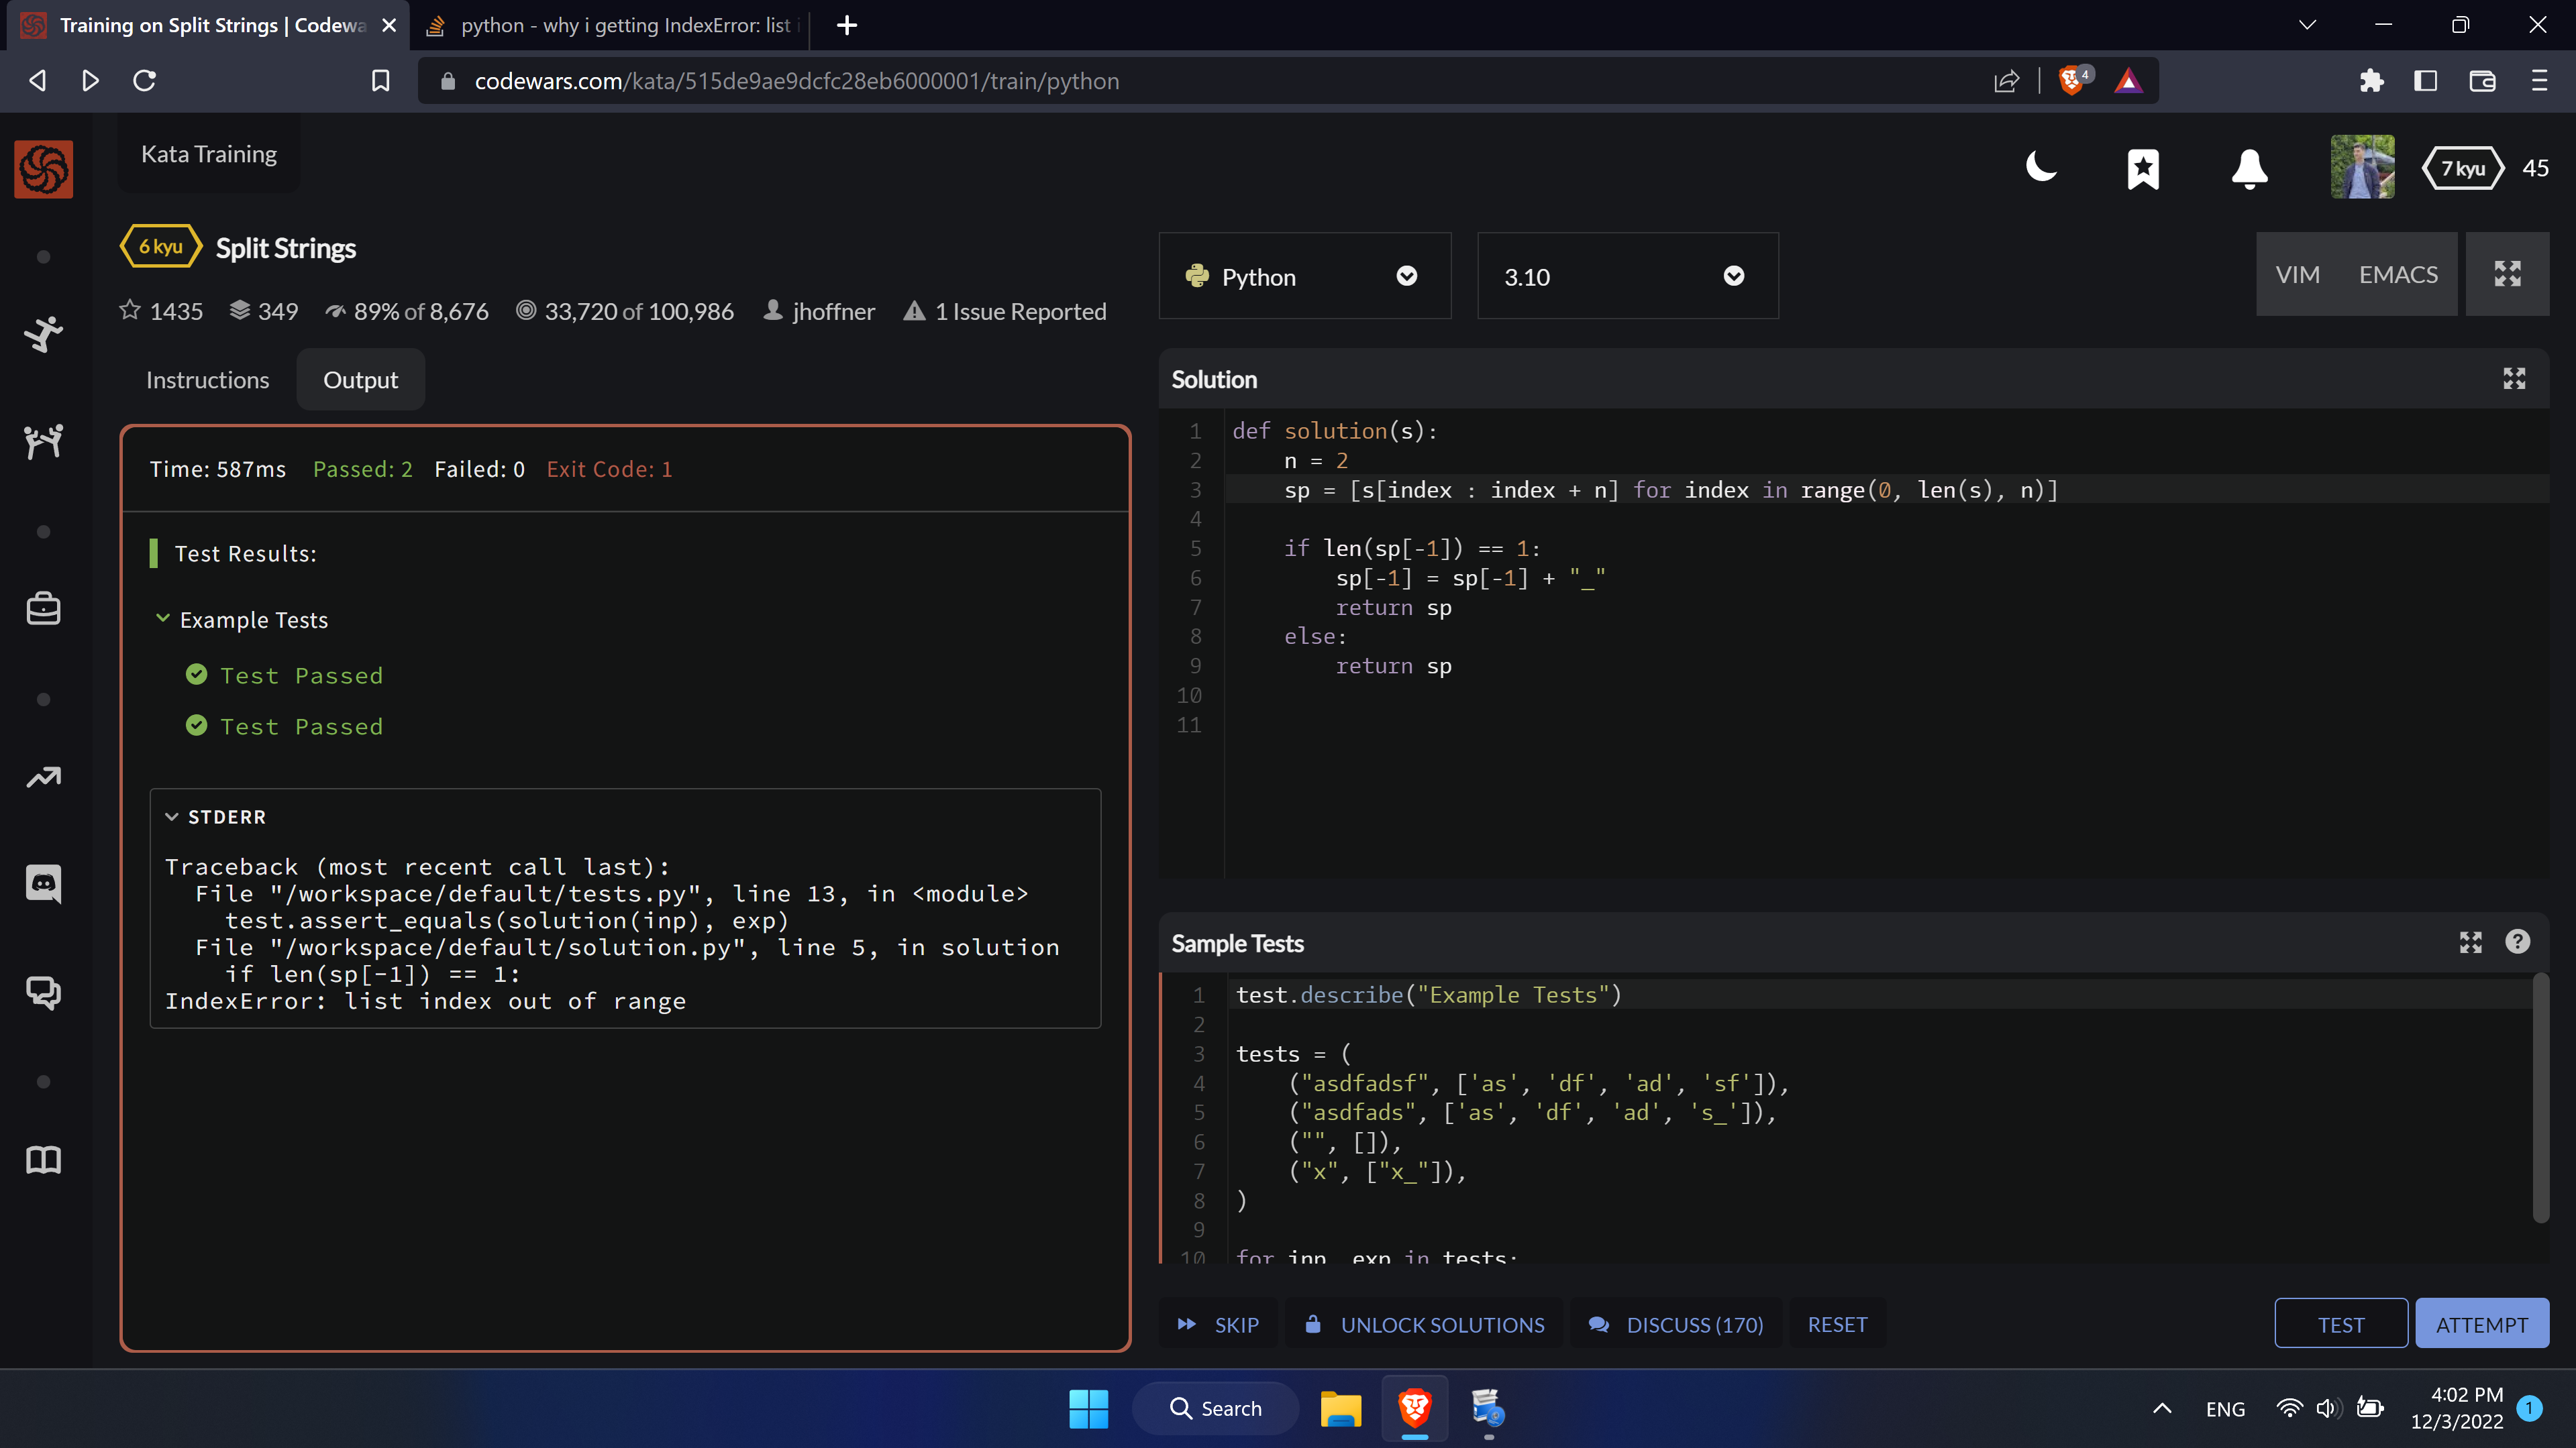This screenshot has width=2576, height=1448.
Task: Open File Explorer from taskbar
Action: (x=1340, y=1409)
